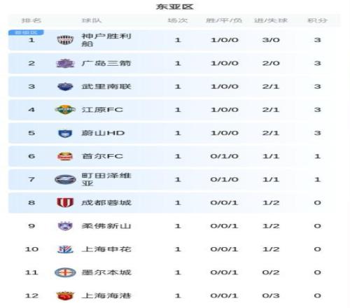Click the 上海海港 red crest
The image size is (350, 308).
pos(65,295)
